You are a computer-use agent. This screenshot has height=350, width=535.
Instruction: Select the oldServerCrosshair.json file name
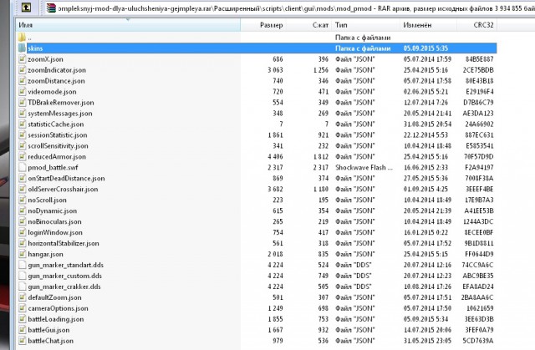point(63,190)
